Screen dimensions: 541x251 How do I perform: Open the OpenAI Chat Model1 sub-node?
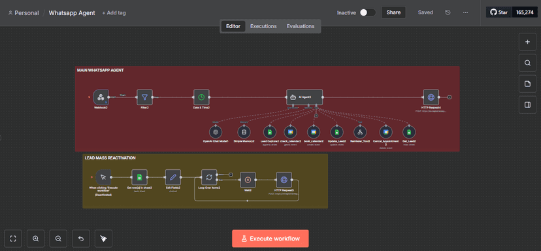(x=216, y=132)
